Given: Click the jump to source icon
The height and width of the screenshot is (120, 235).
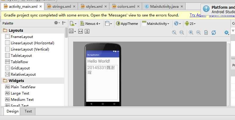Looking at the screenshot, I should coord(206,32).
